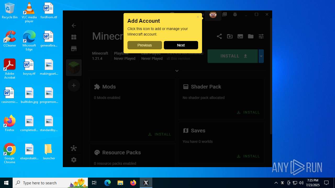Select Adobe Acrobat desktop shortcut
Viewport: 335px width, 188px height.
coord(10,69)
